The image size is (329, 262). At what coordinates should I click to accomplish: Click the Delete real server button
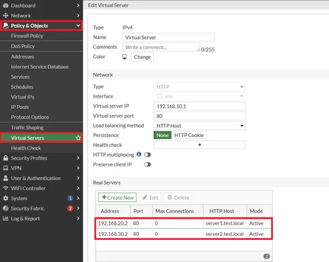coord(178,197)
